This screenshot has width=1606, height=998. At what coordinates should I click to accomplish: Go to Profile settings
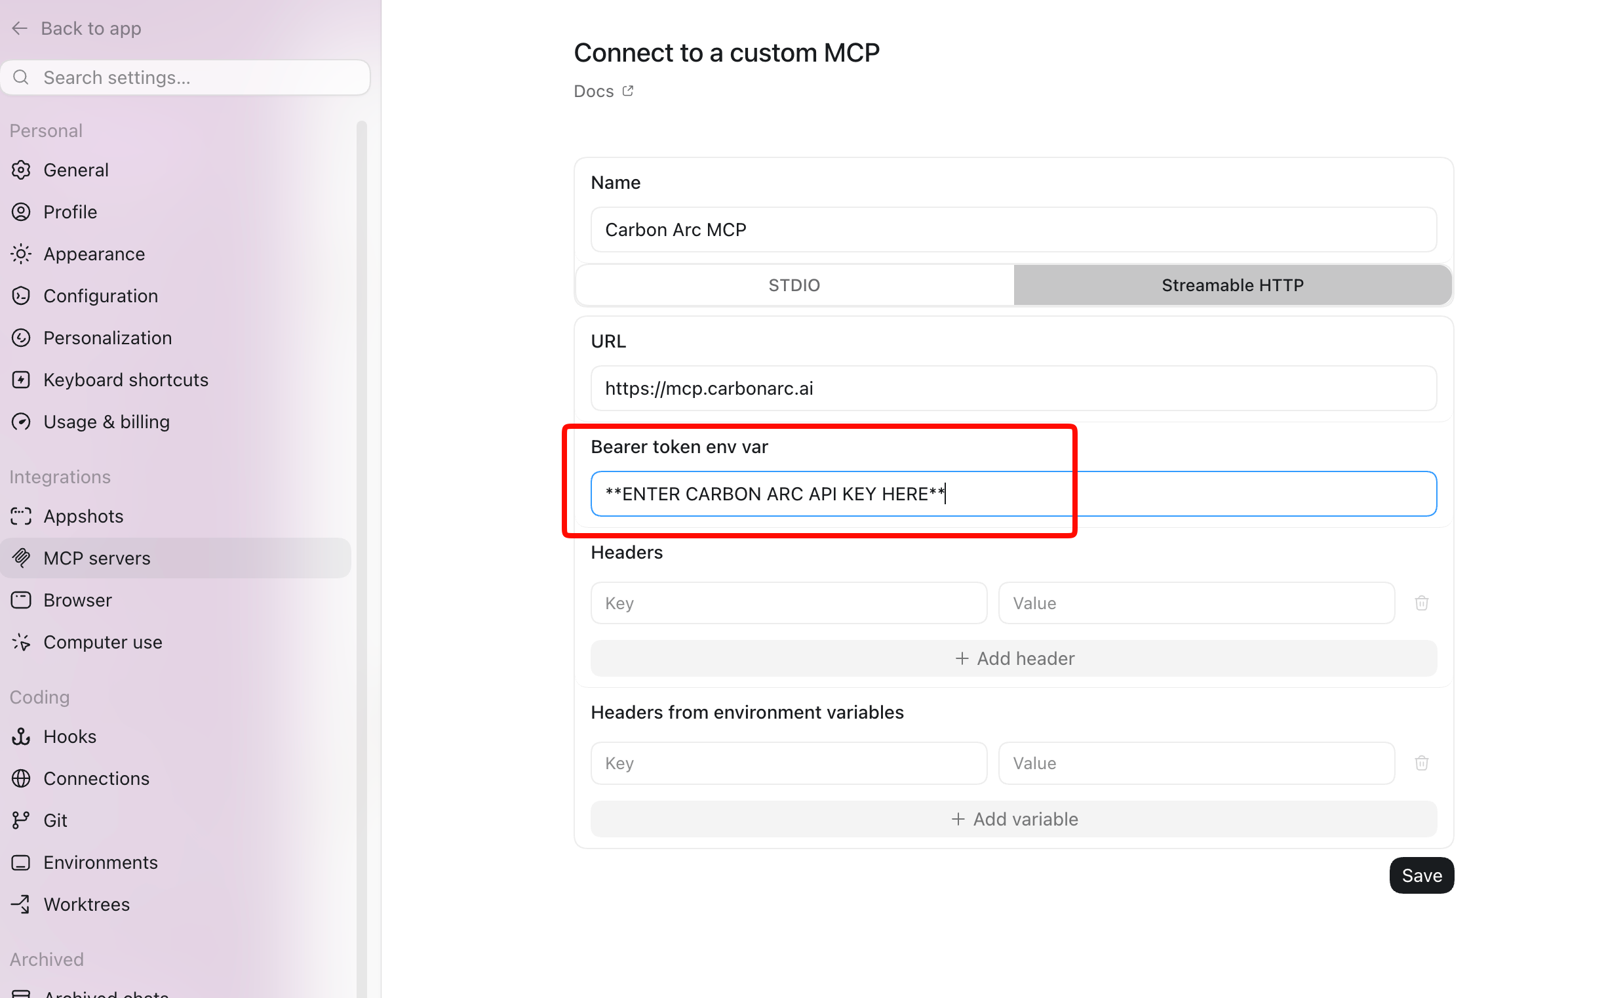click(176, 212)
